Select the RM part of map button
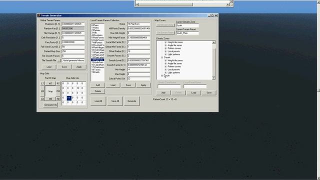Image resolution: width=320 pixels, height=180 pixels. coord(58,91)
